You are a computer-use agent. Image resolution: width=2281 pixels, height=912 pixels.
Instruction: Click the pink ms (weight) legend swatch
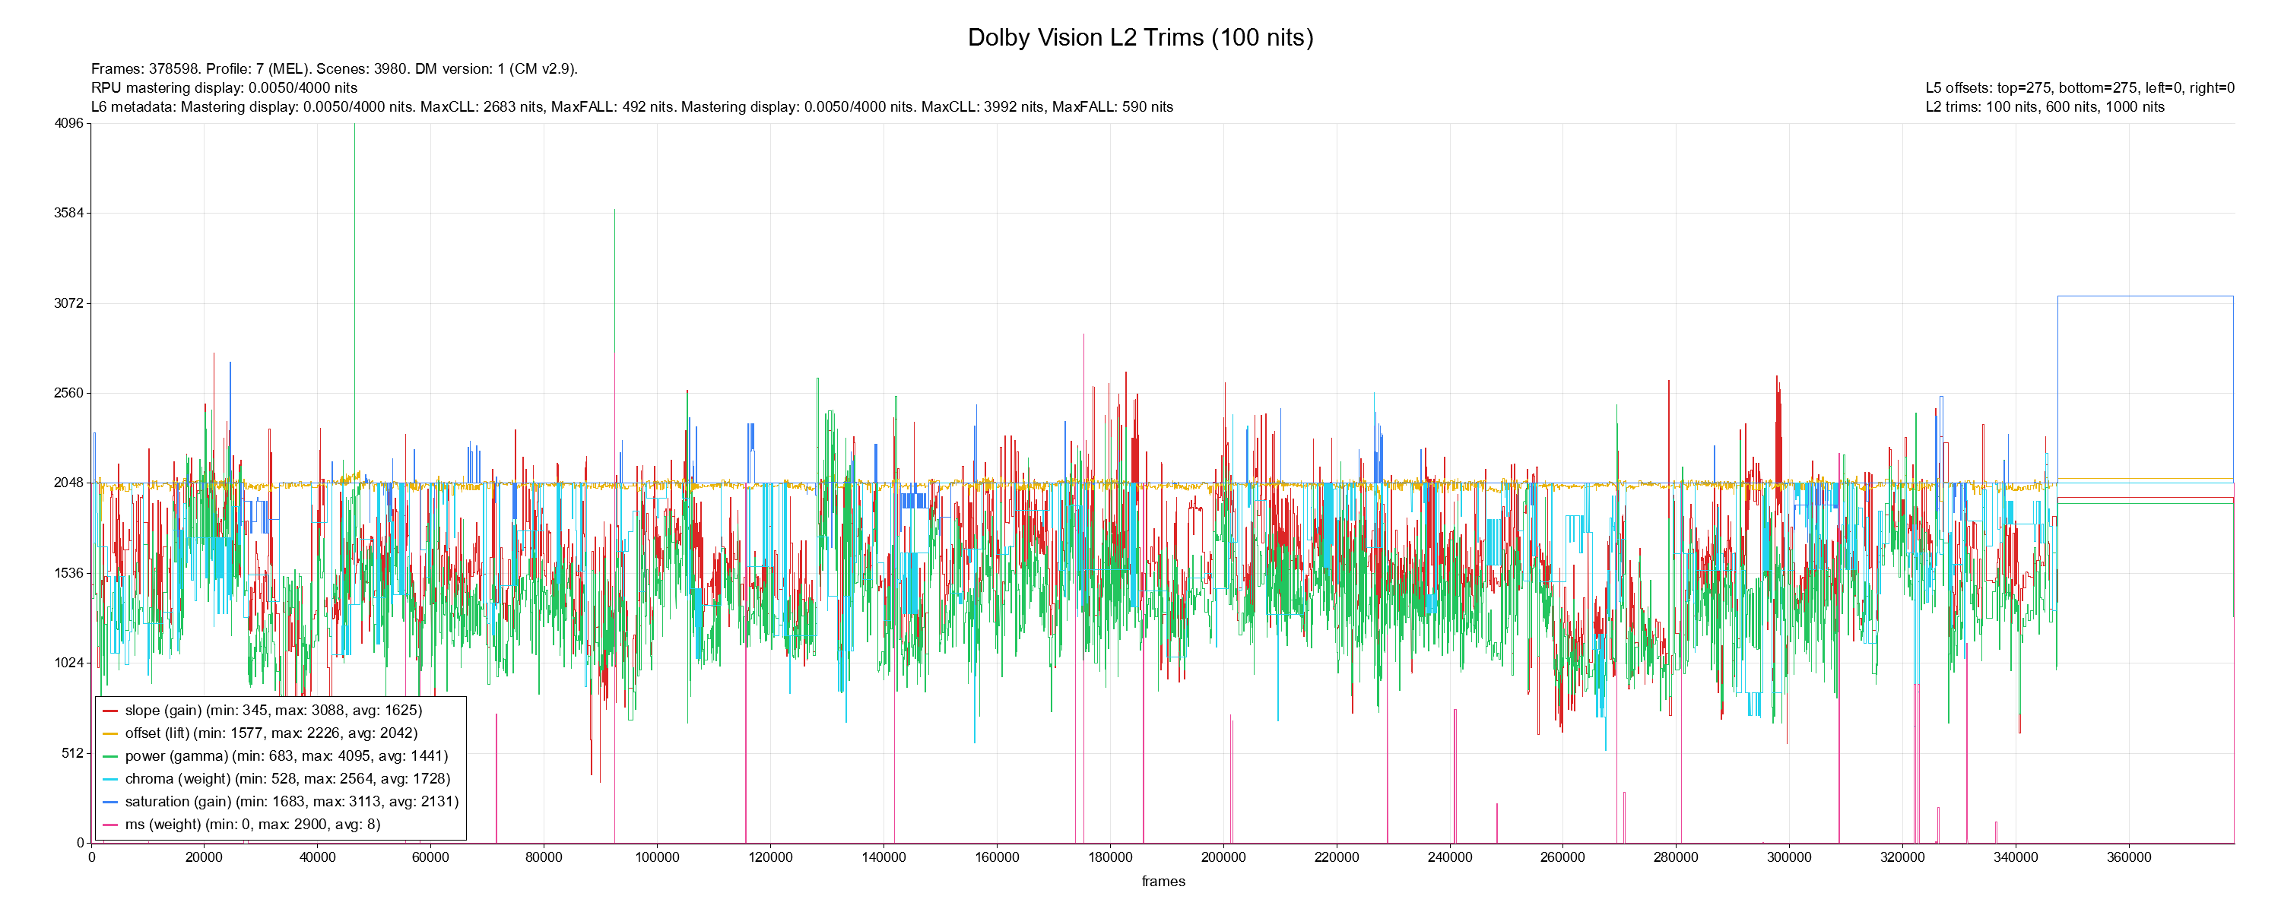pos(109,825)
